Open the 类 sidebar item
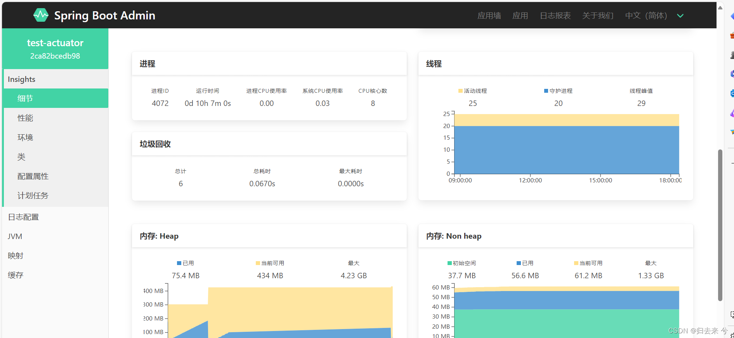The height and width of the screenshot is (338, 734). pos(56,156)
